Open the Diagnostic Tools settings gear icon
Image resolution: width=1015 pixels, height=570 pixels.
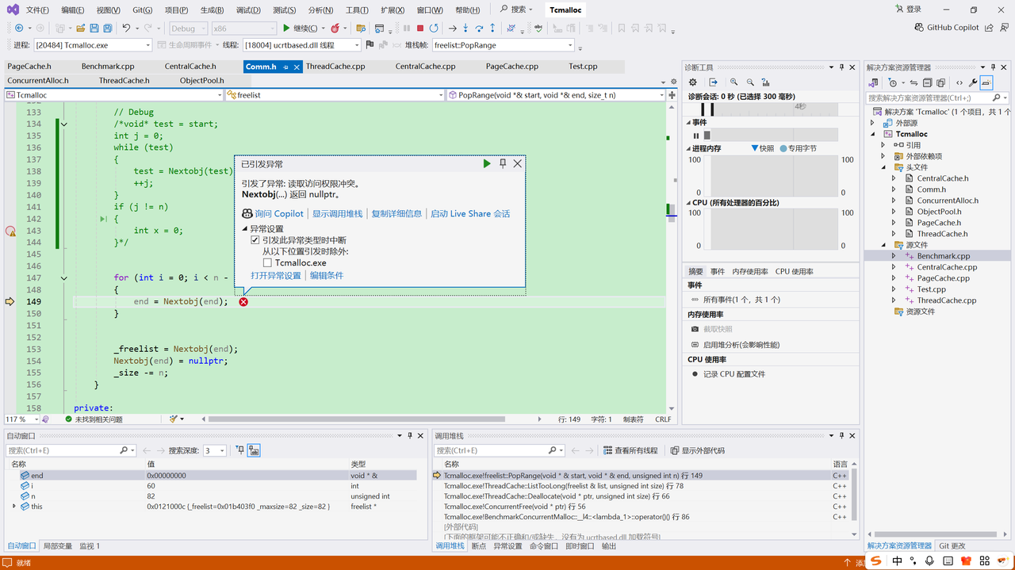(x=692, y=82)
